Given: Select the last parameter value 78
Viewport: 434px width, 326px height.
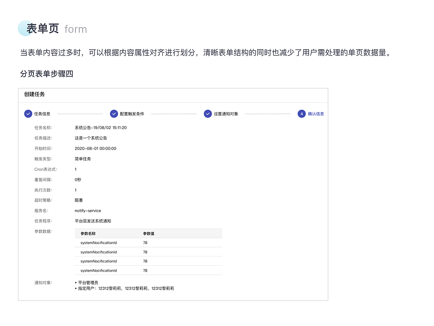Looking at the screenshot, I should pos(145,270).
